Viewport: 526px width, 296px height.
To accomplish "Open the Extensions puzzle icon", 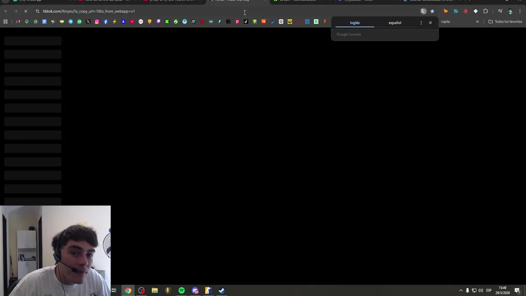I will (x=485, y=11).
